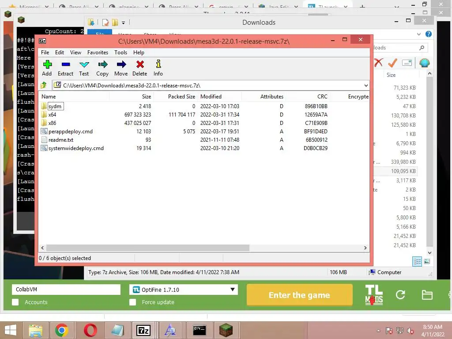This screenshot has width=452, height=339.
Task: Open Opera browser from the taskbar
Action: click(x=90, y=330)
